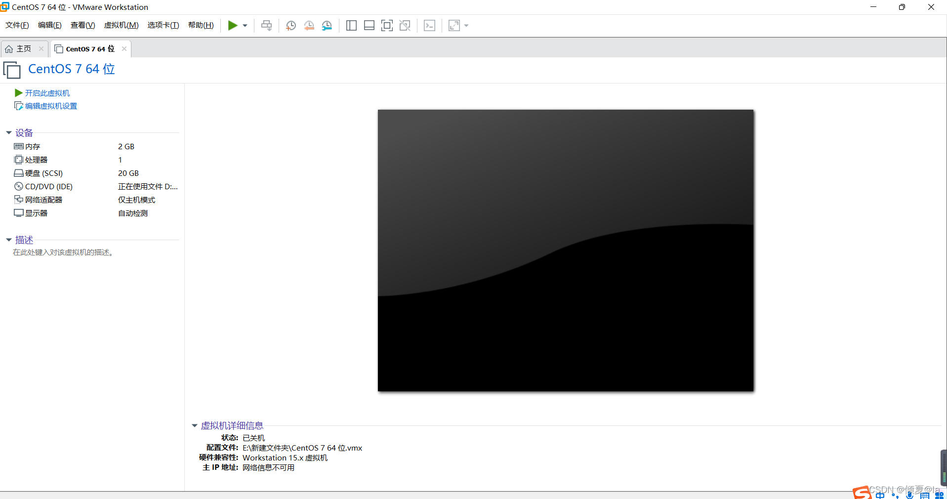Select the 显示器 device row
Image resolution: width=947 pixels, height=499 pixels.
[x=96, y=213]
